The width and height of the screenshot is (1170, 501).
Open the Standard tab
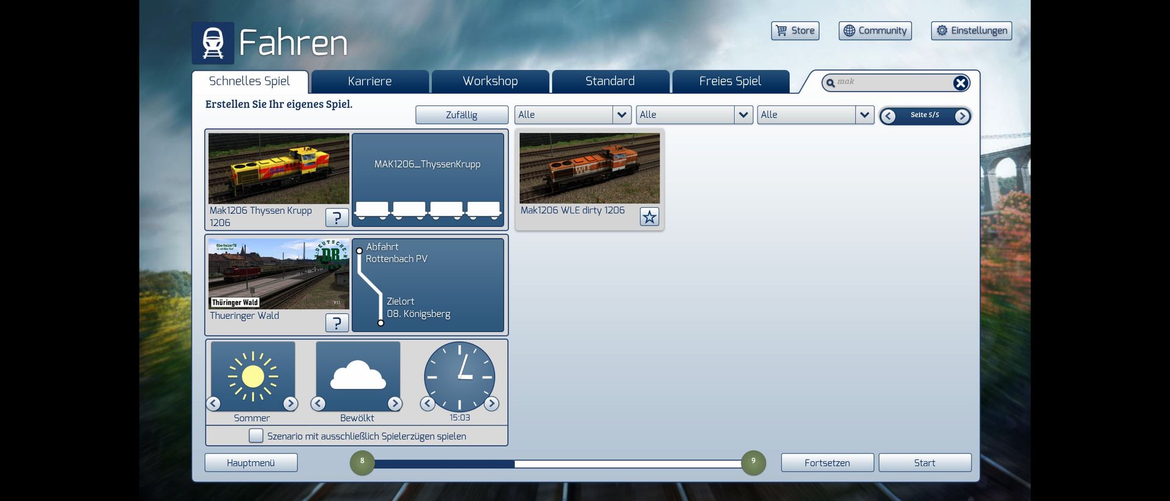610,82
